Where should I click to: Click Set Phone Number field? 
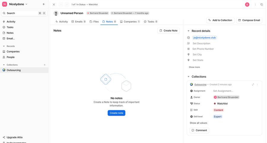point(203,49)
